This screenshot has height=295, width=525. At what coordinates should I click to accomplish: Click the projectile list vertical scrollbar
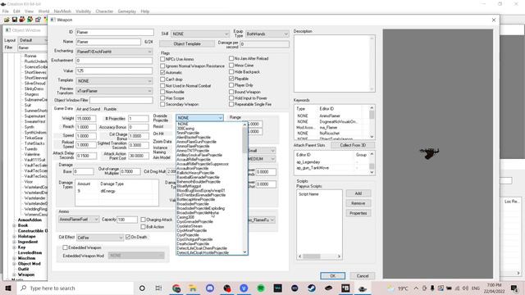click(244, 188)
